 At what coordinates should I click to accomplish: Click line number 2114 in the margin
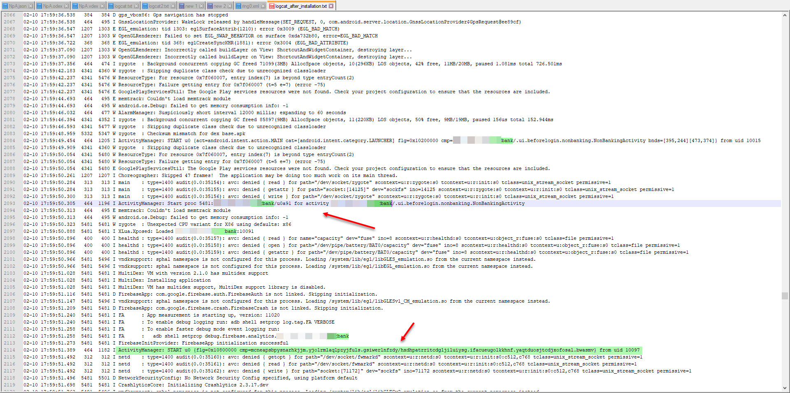tap(9, 350)
